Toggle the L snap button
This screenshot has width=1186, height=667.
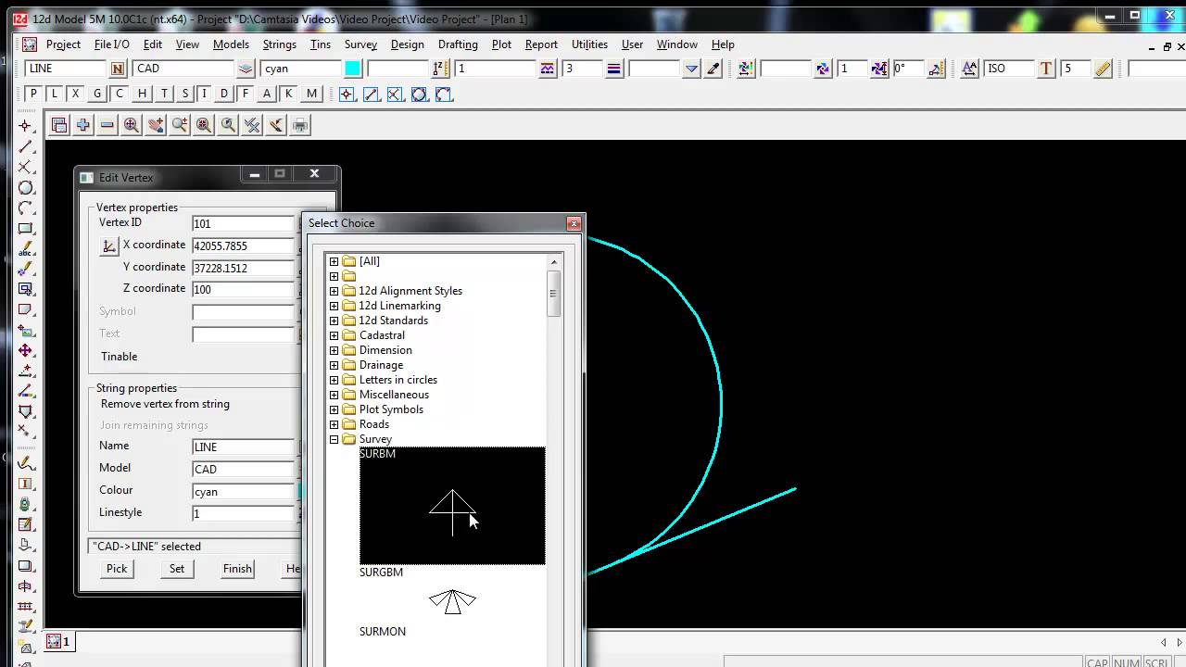tap(55, 94)
